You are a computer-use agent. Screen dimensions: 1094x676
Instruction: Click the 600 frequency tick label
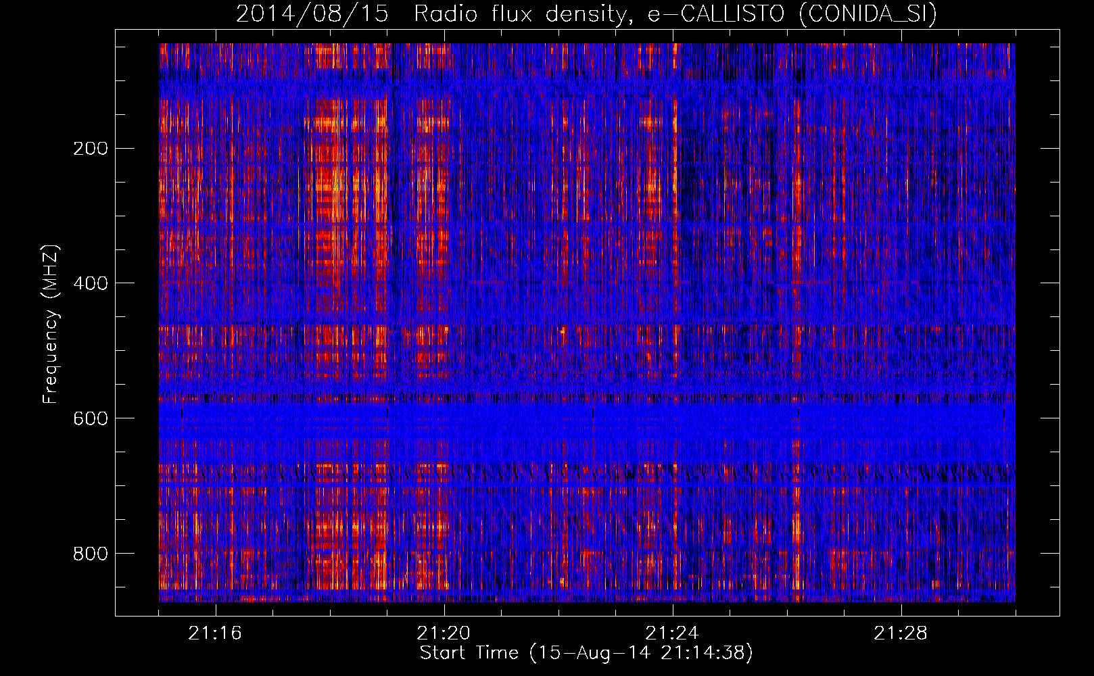click(91, 418)
